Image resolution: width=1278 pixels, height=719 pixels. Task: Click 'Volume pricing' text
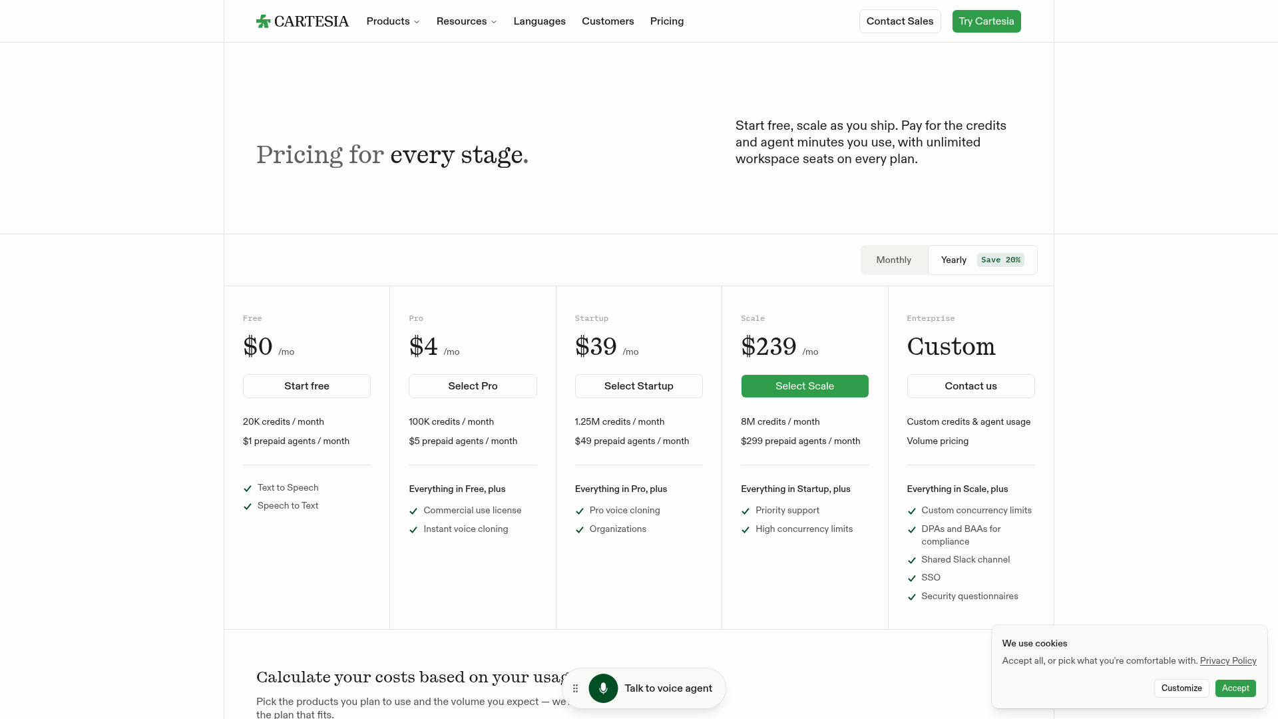(938, 441)
